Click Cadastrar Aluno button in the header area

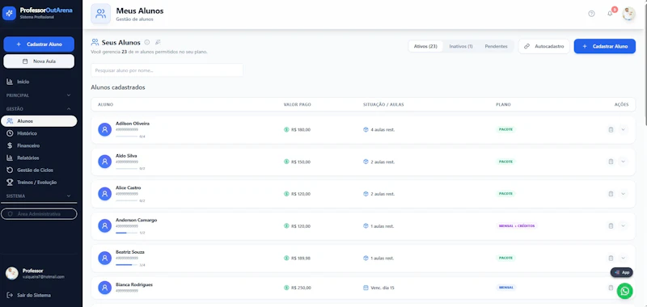coord(604,46)
